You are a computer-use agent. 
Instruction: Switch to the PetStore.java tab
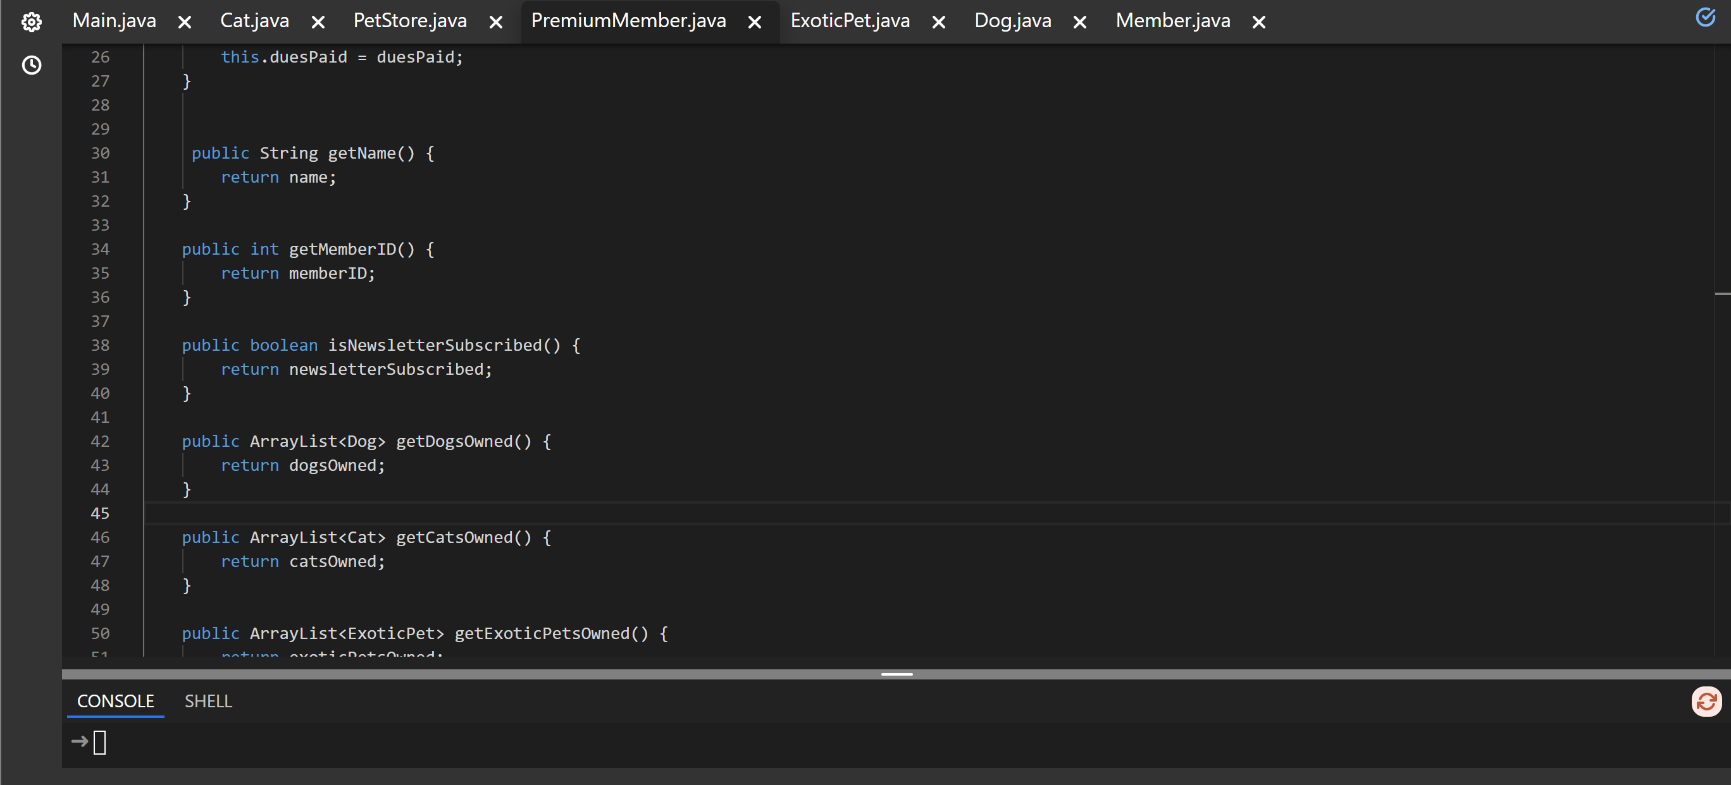(x=410, y=21)
